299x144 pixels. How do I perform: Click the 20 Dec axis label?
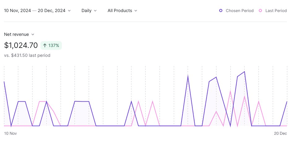pos(280,133)
